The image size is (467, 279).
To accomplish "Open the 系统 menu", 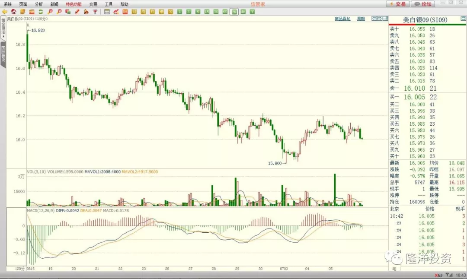I will pyautogui.click(x=7, y=4).
